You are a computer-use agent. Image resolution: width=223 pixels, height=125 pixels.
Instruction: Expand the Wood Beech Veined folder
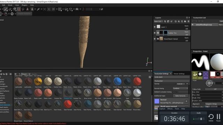coord(158,39)
